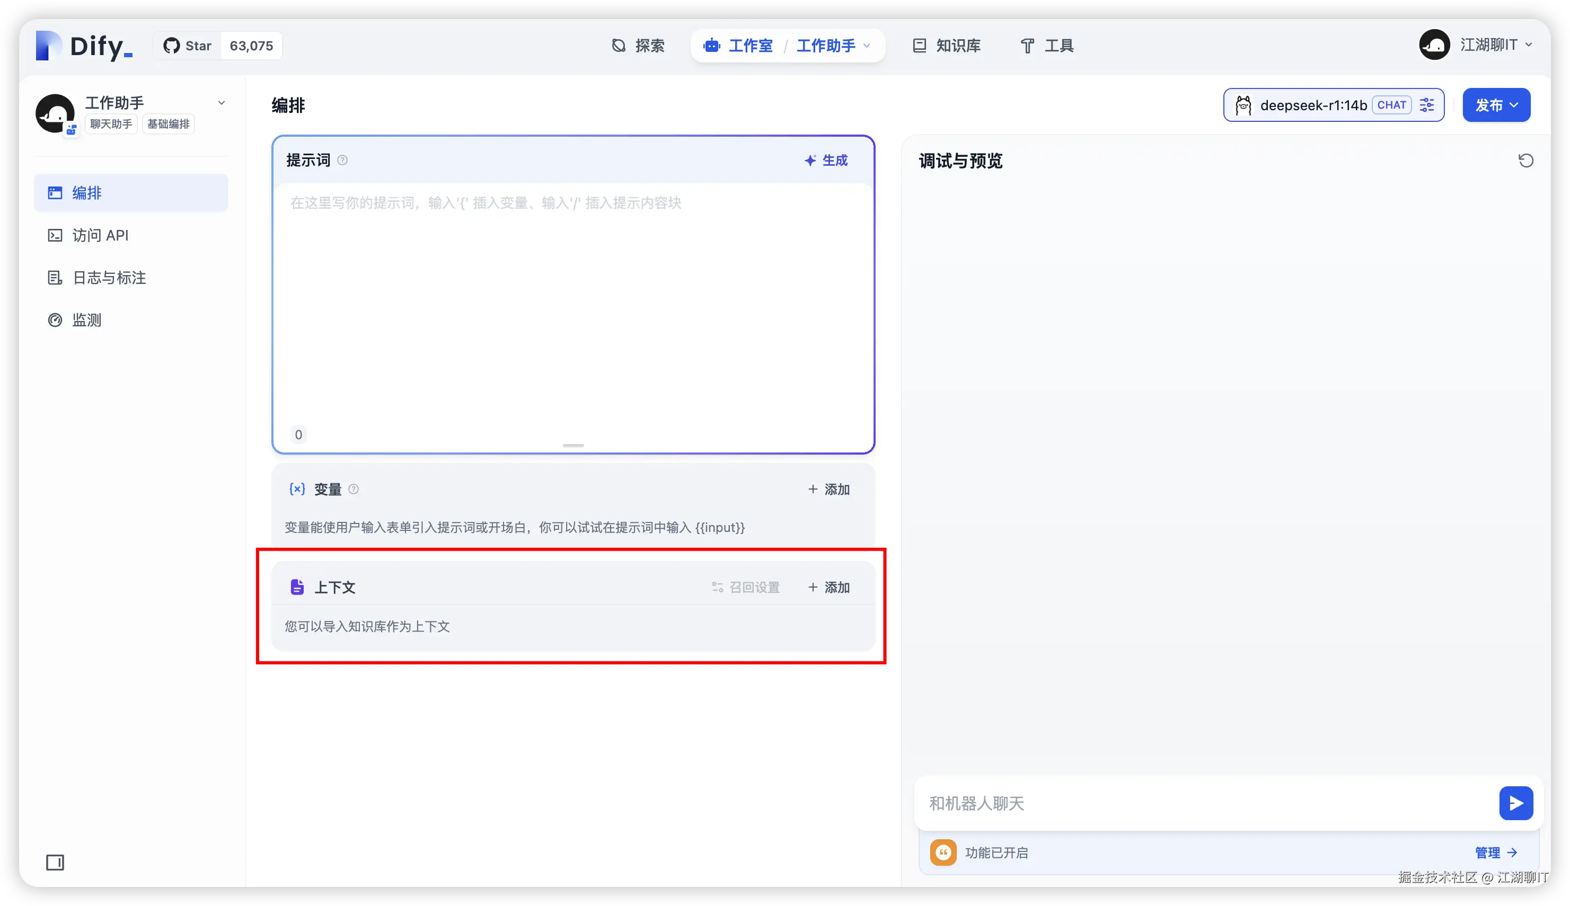The width and height of the screenshot is (1570, 906).
Task: Select 工作室 in the top navigation
Action: tap(751, 45)
